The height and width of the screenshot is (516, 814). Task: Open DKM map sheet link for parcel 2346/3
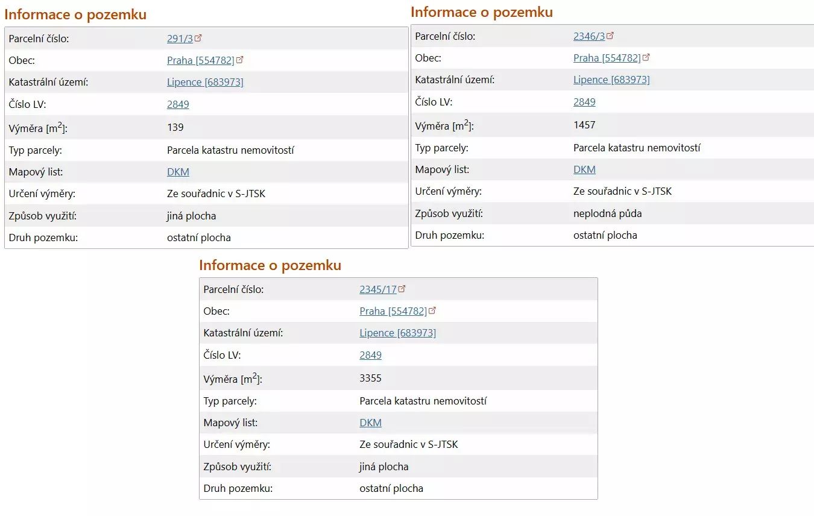click(x=584, y=169)
